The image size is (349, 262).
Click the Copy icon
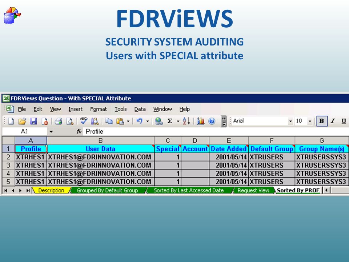click(x=109, y=121)
